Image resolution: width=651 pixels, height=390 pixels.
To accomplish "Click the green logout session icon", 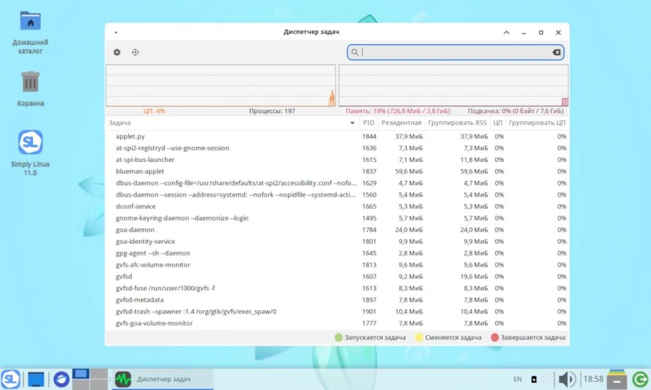I will pyautogui.click(x=641, y=379).
